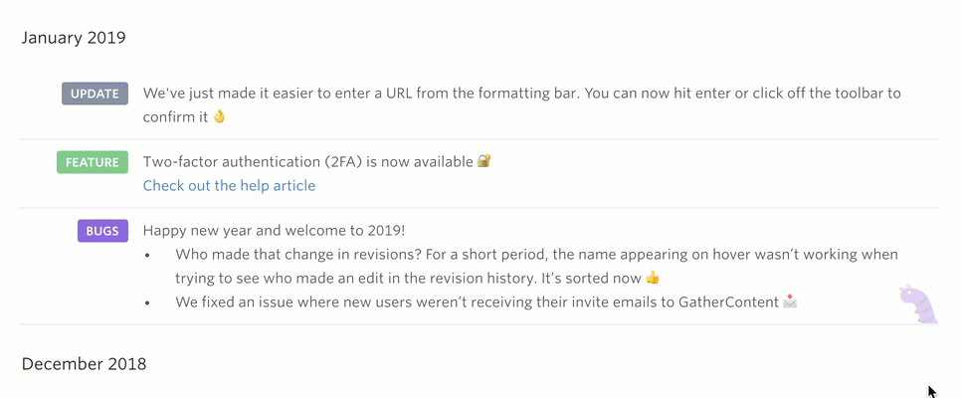Viewport: 961px width, 398px height.
Task: Click the thumbs up emoji after 'sorted now'
Action: pyautogui.click(x=653, y=278)
